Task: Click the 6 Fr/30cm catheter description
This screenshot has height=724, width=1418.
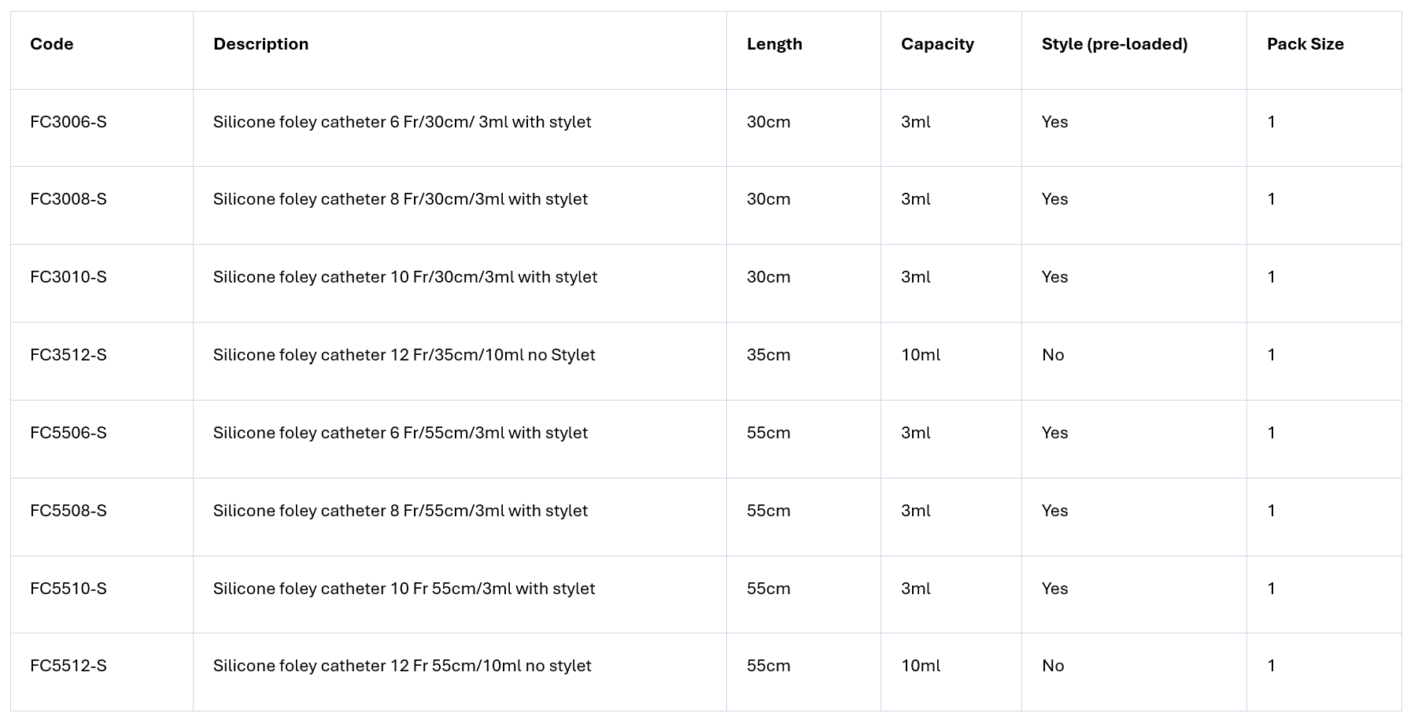Action: point(402,122)
